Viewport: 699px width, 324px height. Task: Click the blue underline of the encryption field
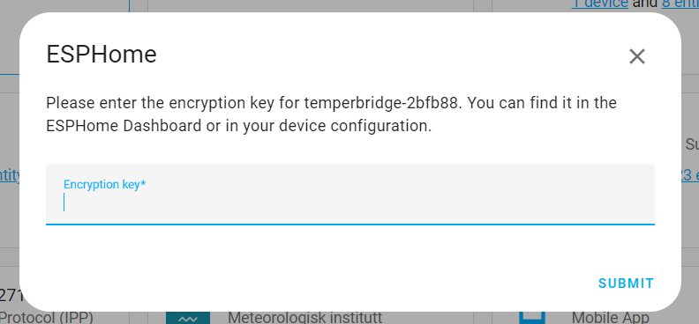[350, 224]
